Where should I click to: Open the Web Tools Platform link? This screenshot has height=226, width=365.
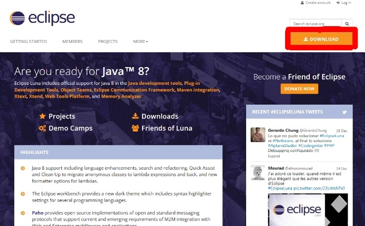click(67, 96)
